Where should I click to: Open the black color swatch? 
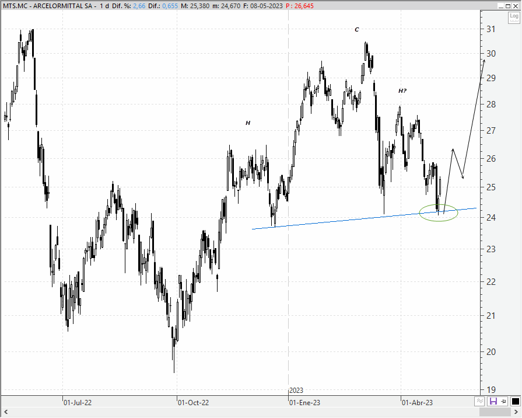click(x=515, y=401)
